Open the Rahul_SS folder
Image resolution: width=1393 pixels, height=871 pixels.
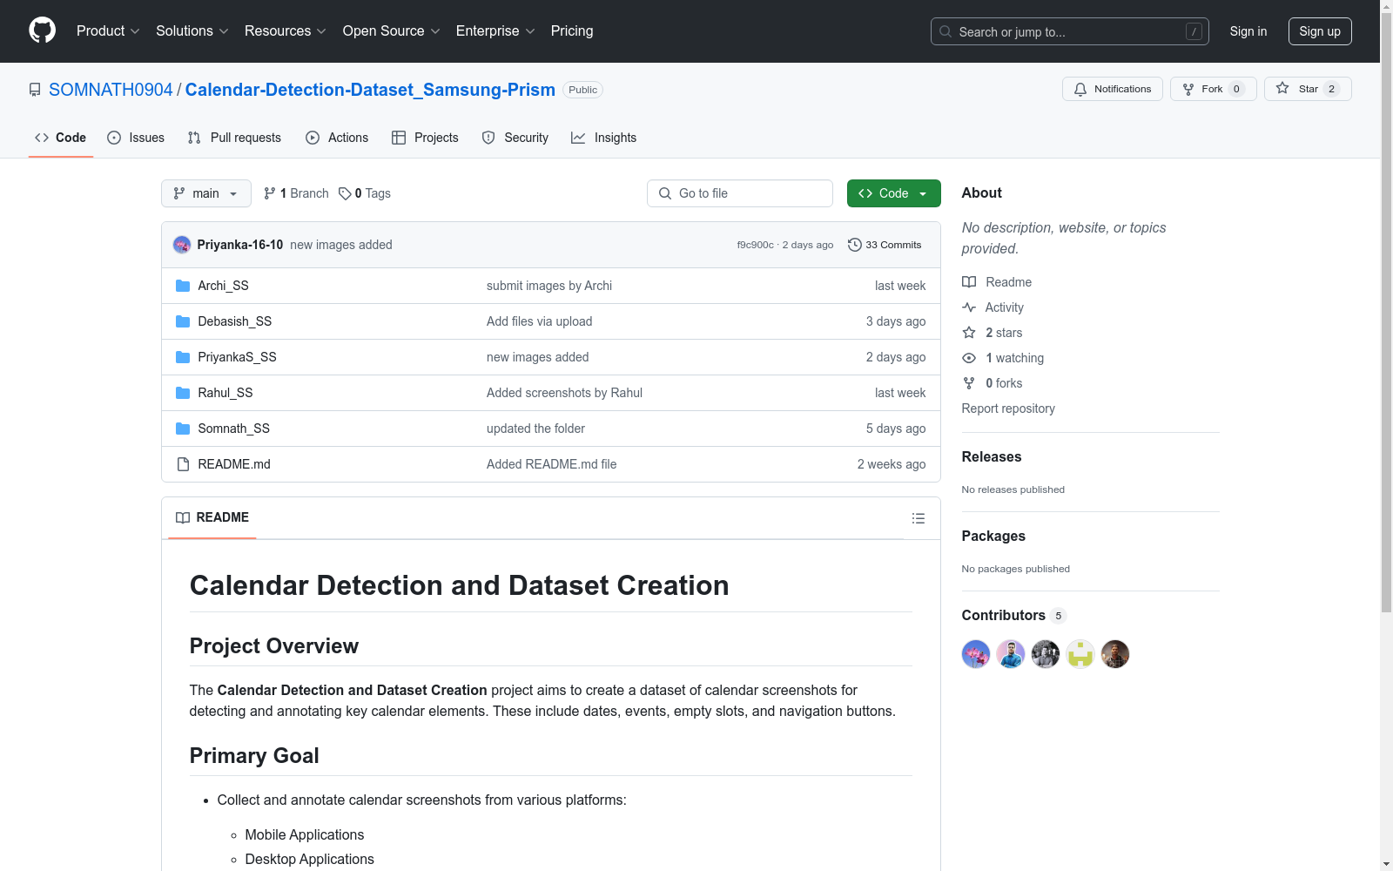[x=225, y=393]
